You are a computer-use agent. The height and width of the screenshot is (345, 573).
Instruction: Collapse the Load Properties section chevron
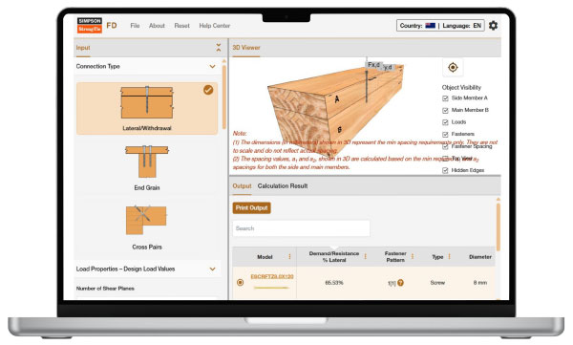click(x=212, y=269)
